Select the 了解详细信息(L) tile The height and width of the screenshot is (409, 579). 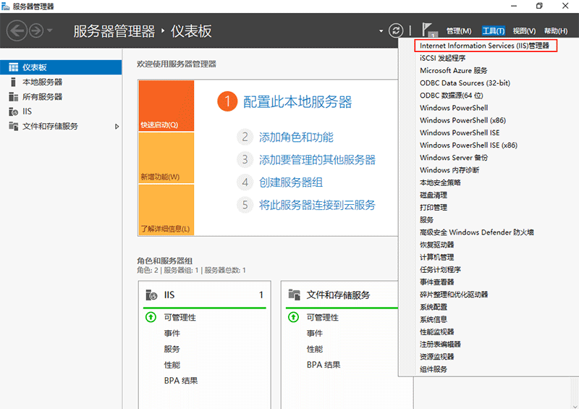coord(166,210)
